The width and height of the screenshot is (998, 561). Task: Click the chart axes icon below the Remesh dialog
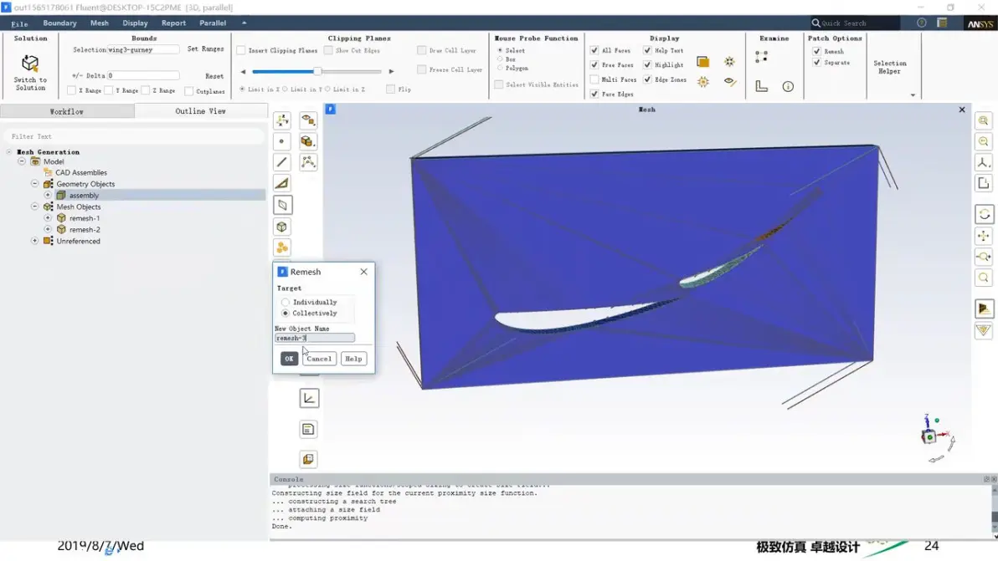309,398
